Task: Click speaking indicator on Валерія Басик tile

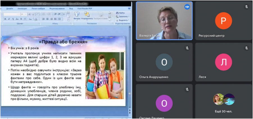Action: [187, 7]
